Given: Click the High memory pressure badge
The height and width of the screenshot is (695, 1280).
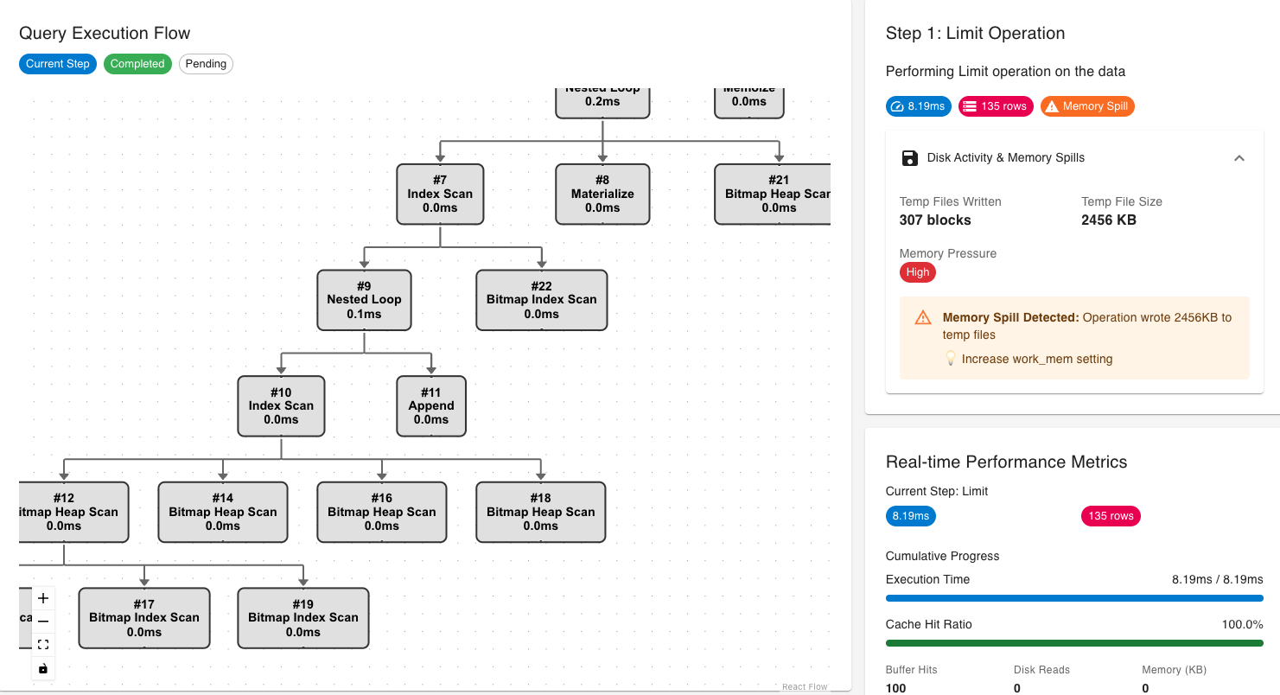Looking at the screenshot, I should [x=917, y=272].
